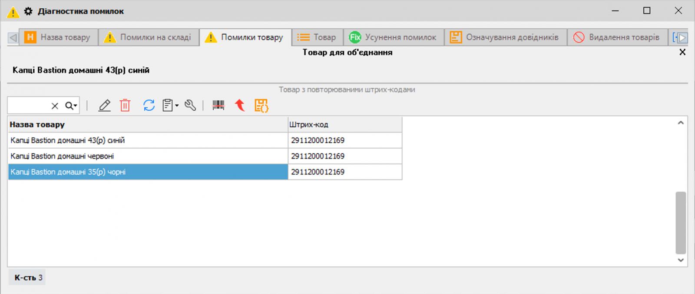
Task: Refresh the duplicate barcode list
Action: coord(149,106)
